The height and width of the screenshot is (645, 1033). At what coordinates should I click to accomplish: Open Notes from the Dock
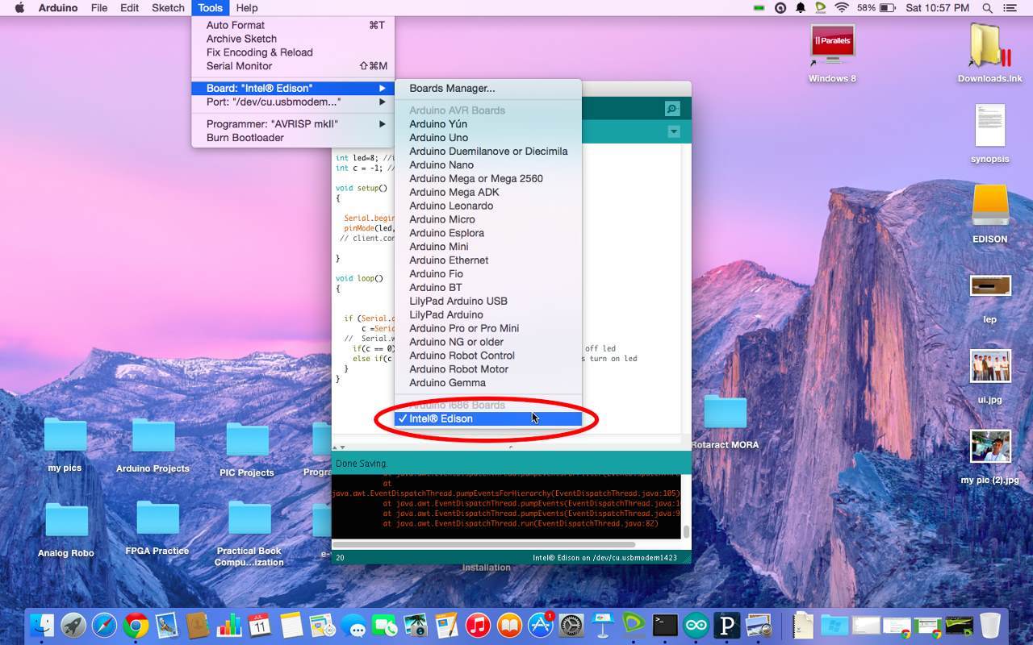[x=291, y=625]
